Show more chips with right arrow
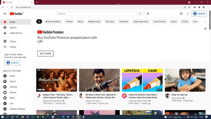 click(x=205, y=21)
